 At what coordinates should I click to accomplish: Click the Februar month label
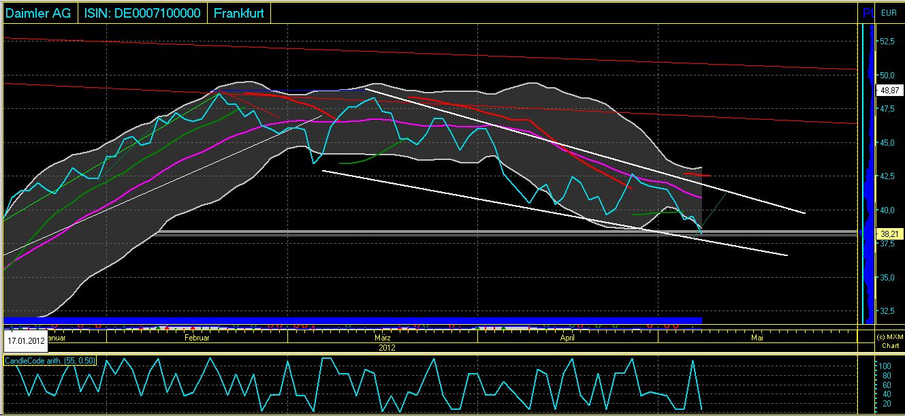point(197,337)
